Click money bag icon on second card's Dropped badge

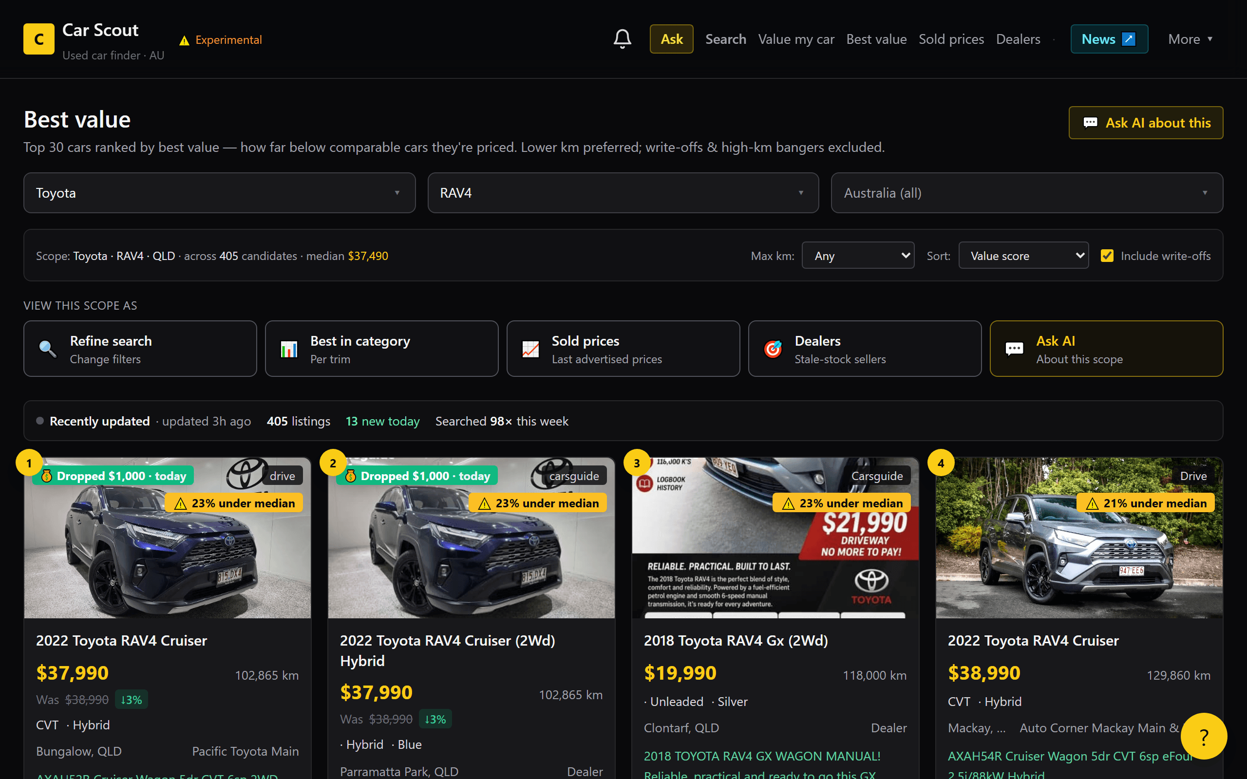[x=350, y=476]
